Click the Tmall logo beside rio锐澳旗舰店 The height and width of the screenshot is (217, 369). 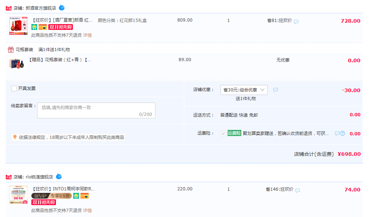click(9, 177)
